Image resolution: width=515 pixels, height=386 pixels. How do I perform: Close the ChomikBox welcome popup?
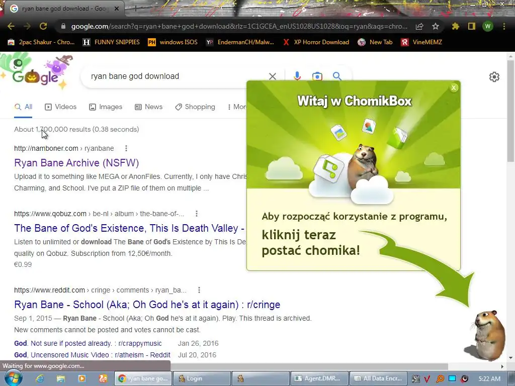click(454, 87)
